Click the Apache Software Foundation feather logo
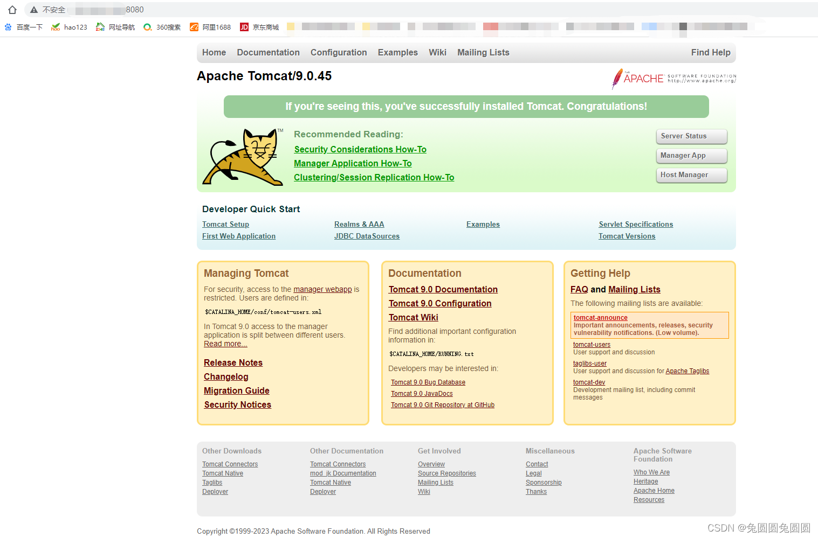Screen dimensions: 818x538 point(673,79)
